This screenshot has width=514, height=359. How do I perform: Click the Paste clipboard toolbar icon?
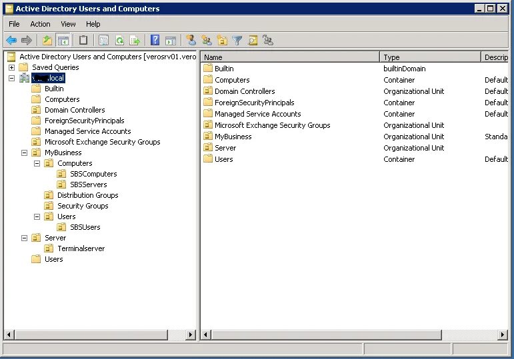click(x=83, y=41)
